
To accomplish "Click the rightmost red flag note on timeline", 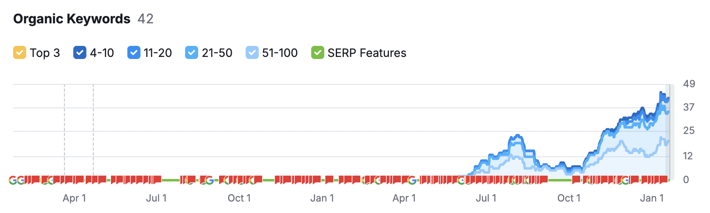I will (x=663, y=179).
